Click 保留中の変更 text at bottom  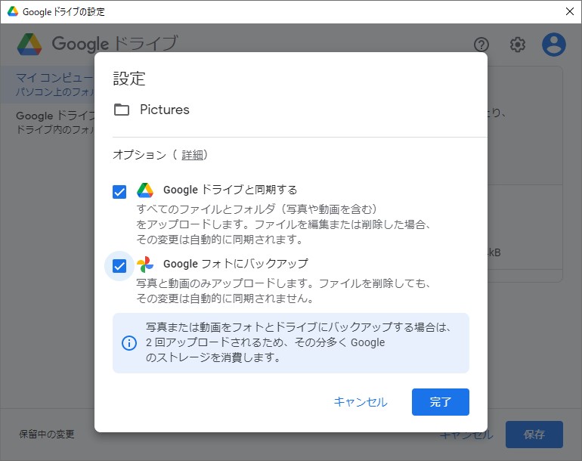(x=47, y=434)
